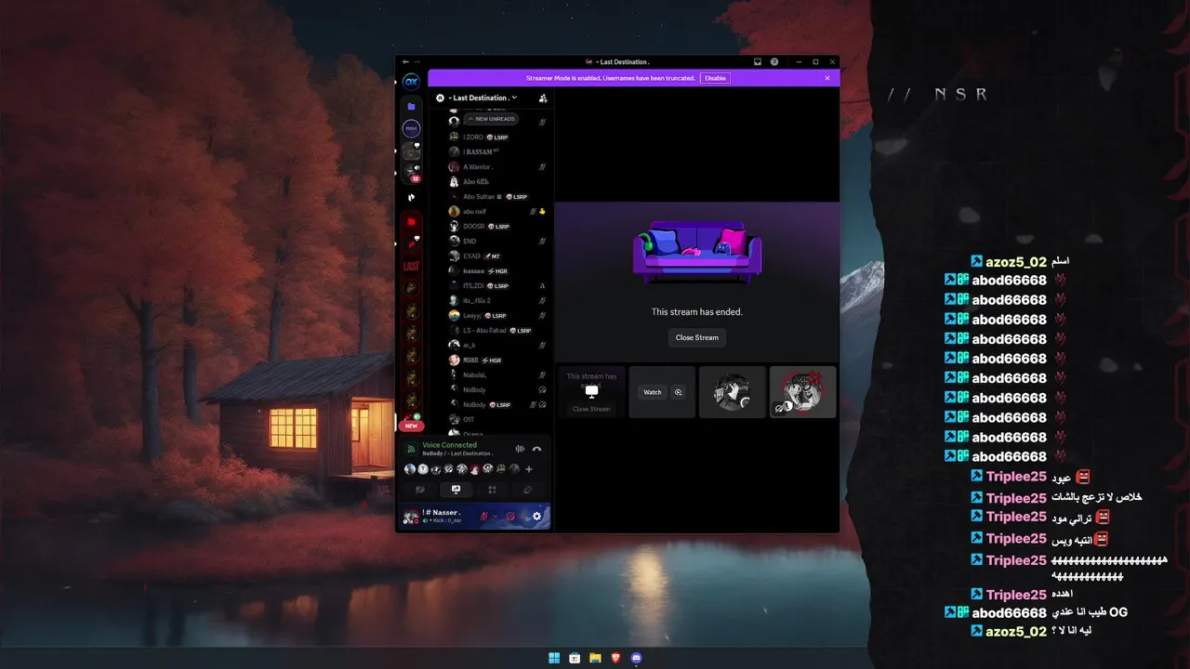This screenshot has height=669, width=1190.
Task: Expand the Last Destination server menu
Action: (483, 98)
